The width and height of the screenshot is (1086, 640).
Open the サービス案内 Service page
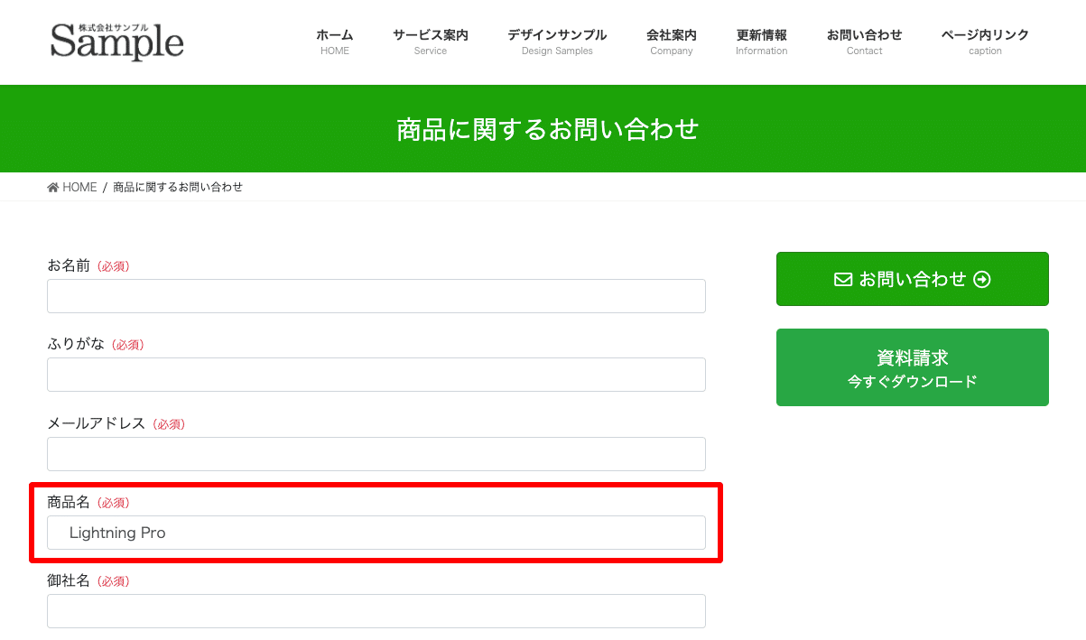tap(430, 41)
